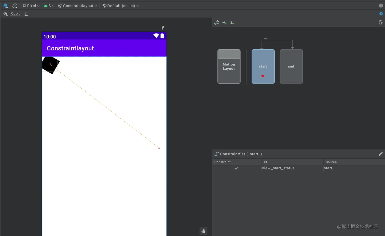Open the Pixel device dropdown
Image resolution: width=385 pixels, height=236 pixels.
coord(31,6)
